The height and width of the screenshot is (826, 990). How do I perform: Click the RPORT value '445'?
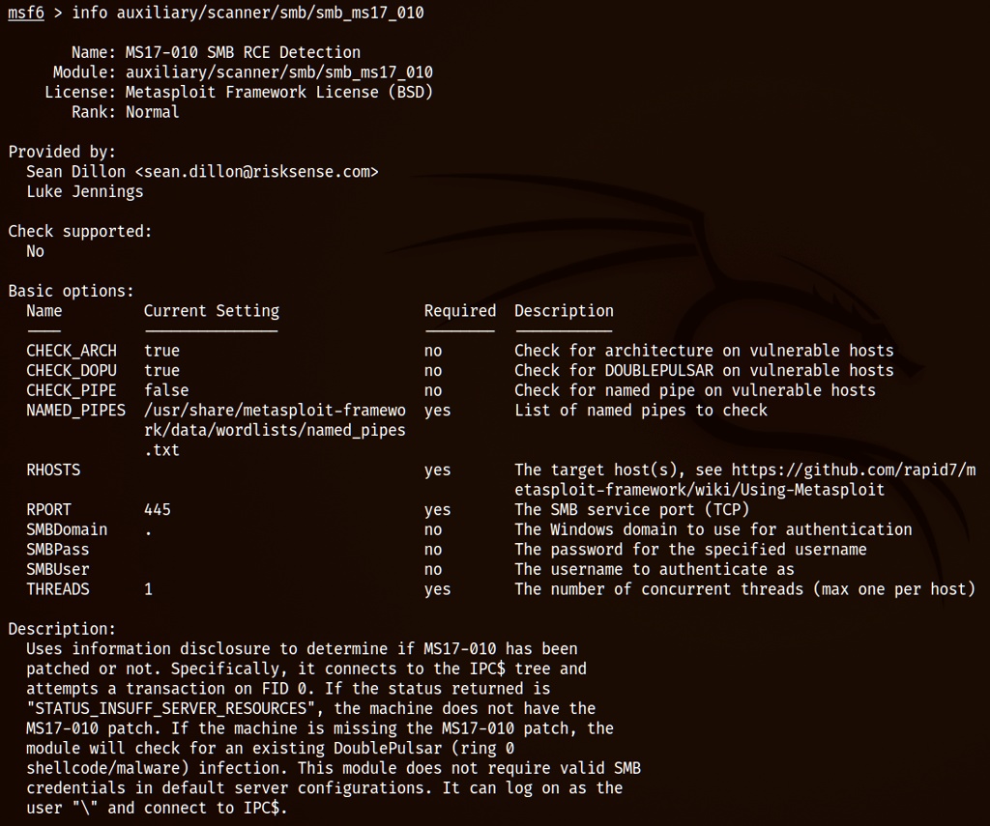coord(158,510)
